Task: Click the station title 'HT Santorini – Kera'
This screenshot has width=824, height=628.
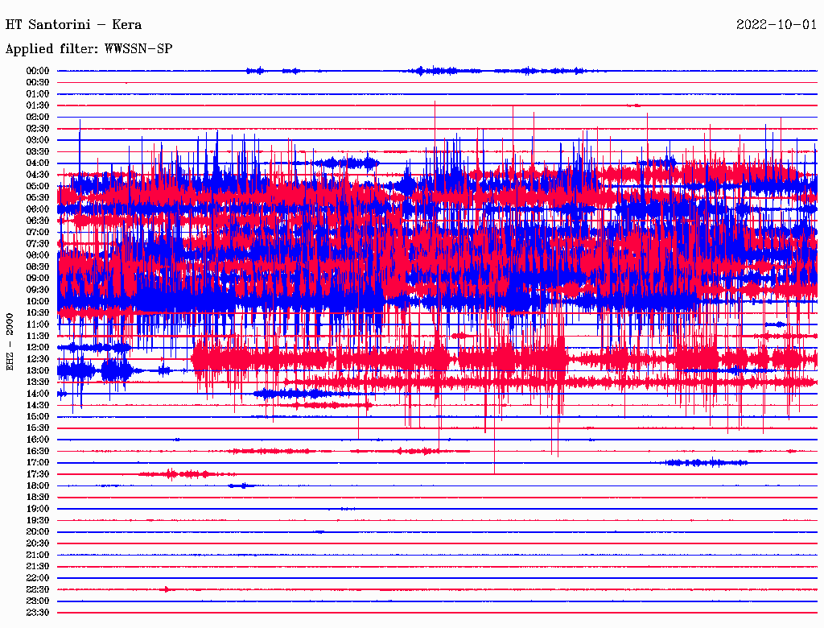Action: coord(73,25)
